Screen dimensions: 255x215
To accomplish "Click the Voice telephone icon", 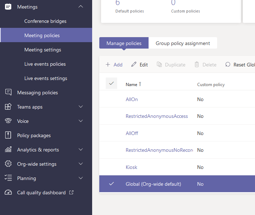I will pos(8,121).
